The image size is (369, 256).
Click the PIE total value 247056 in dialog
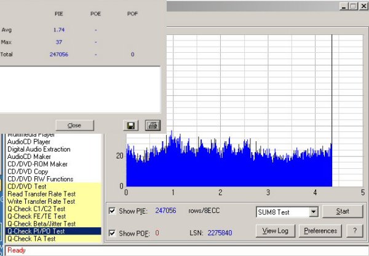click(59, 55)
